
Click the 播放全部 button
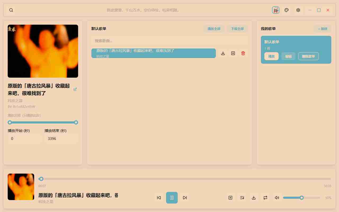click(214, 29)
